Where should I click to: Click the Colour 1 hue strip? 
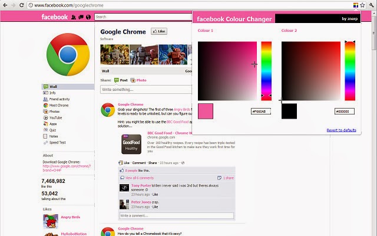pyautogui.click(x=266, y=71)
